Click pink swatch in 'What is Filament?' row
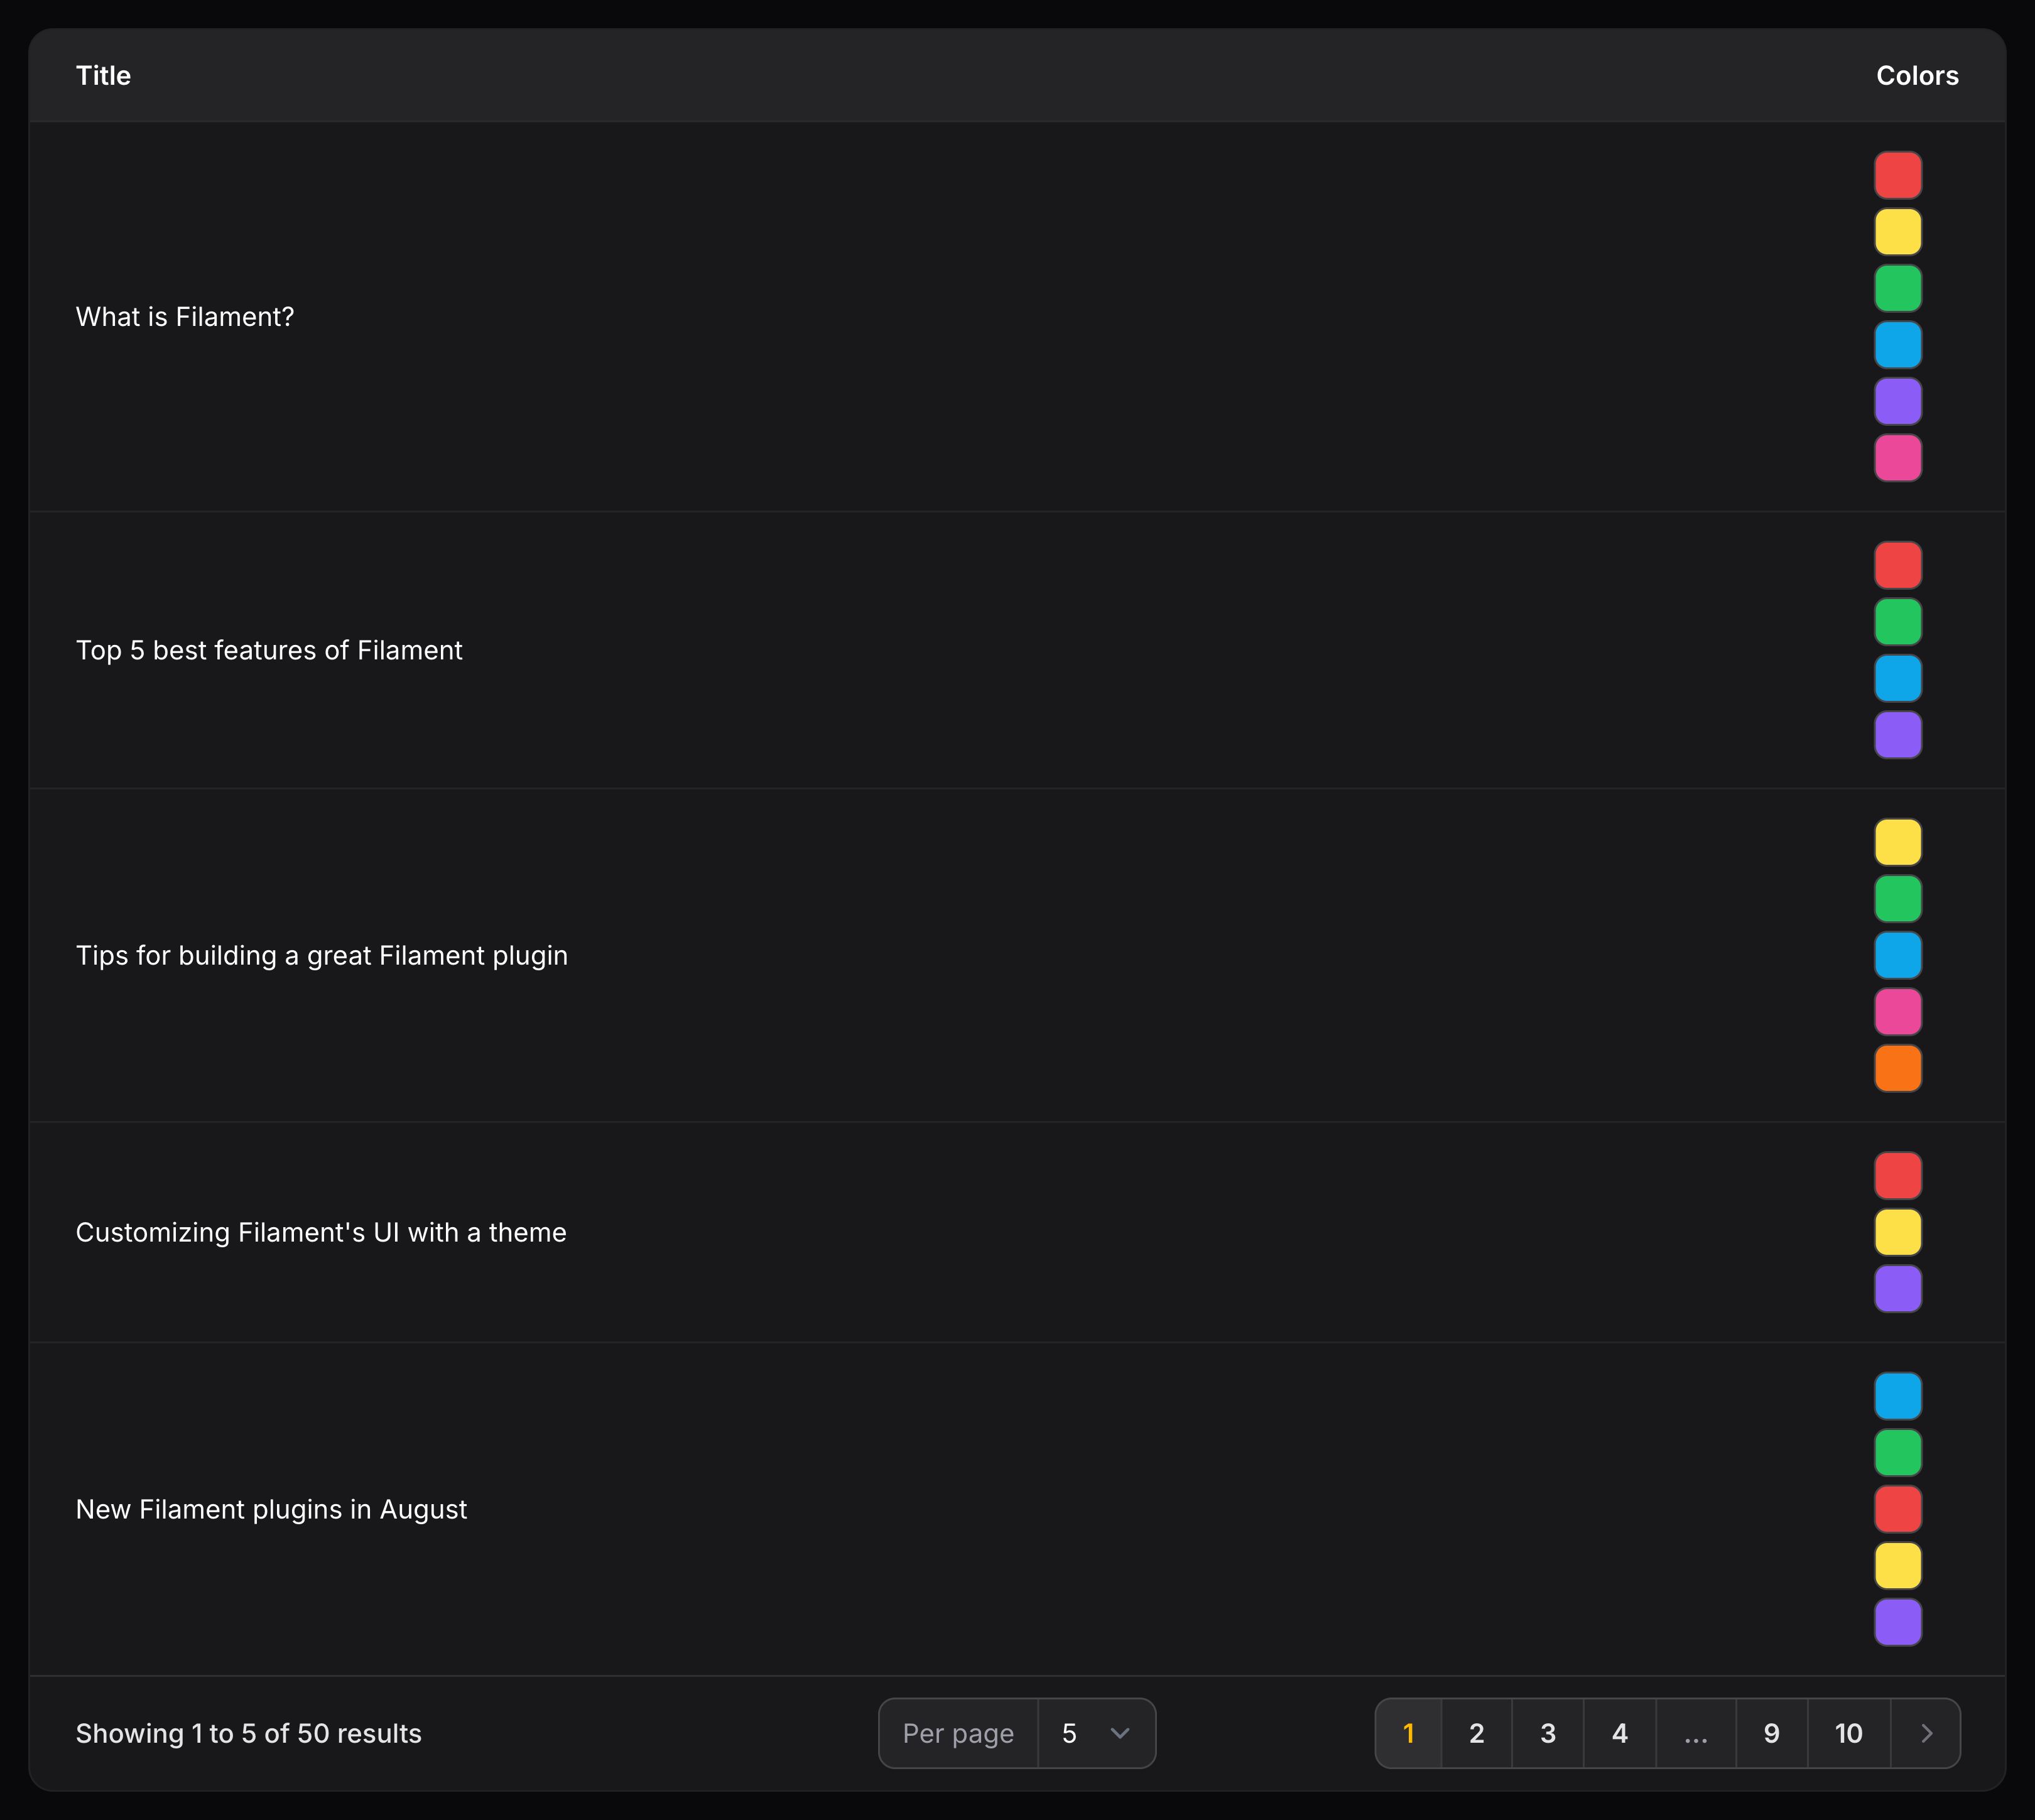This screenshot has width=2035, height=1820. [x=1898, y=458]
